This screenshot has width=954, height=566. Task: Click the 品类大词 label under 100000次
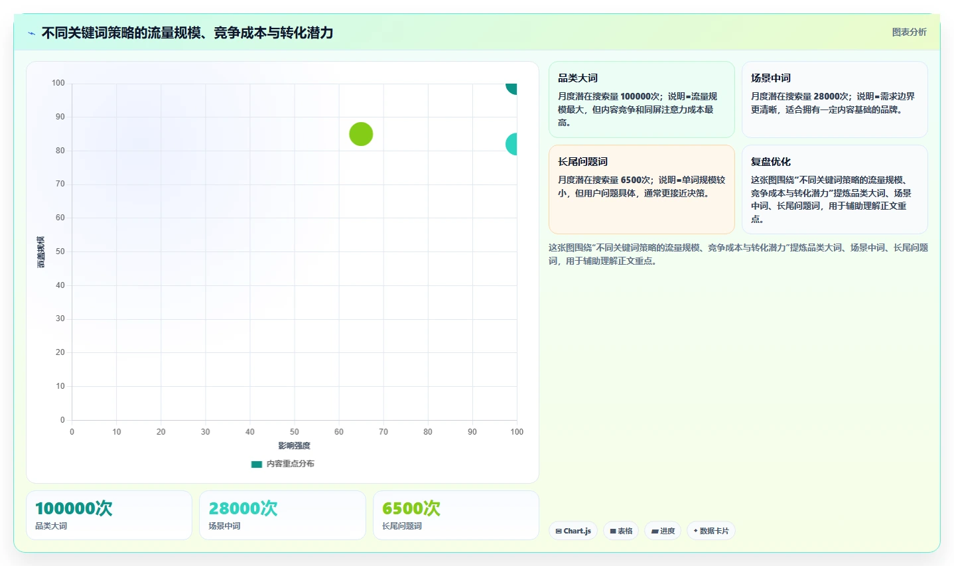pos(51,526)
